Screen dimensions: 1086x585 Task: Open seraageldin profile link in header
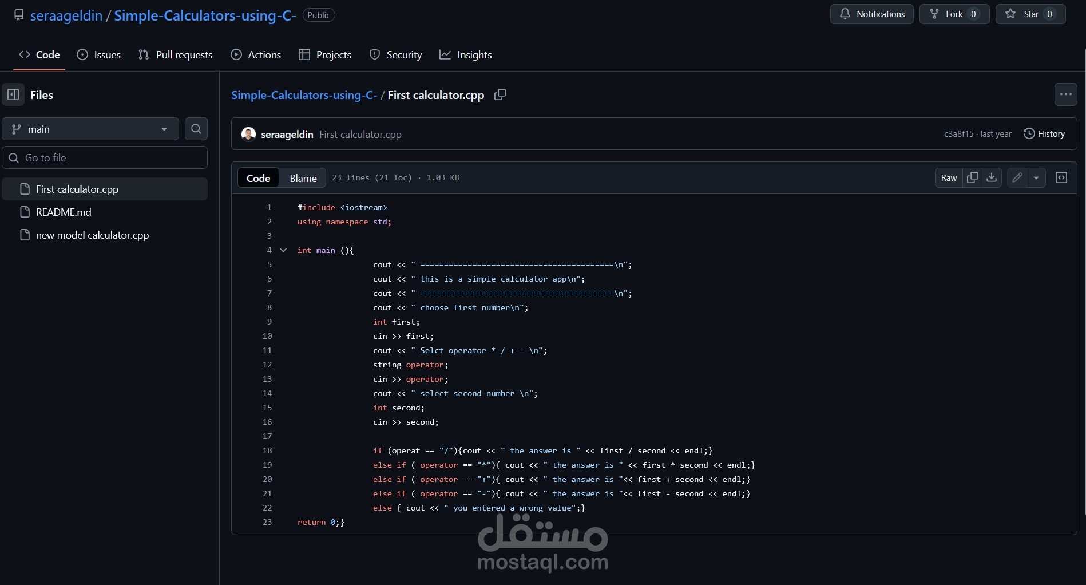(66, 15)
